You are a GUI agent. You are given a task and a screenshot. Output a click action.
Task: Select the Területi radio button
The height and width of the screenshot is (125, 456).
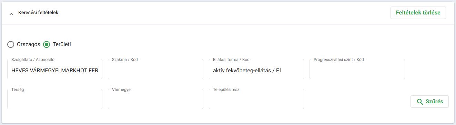(x=47, y=44)
